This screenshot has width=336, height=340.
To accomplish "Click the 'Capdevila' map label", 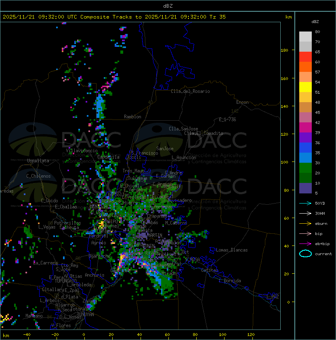I will pos(108,157).
